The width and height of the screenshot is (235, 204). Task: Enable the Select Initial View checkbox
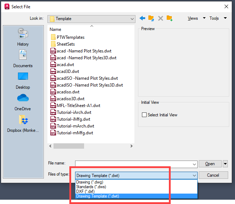(144, 115)
